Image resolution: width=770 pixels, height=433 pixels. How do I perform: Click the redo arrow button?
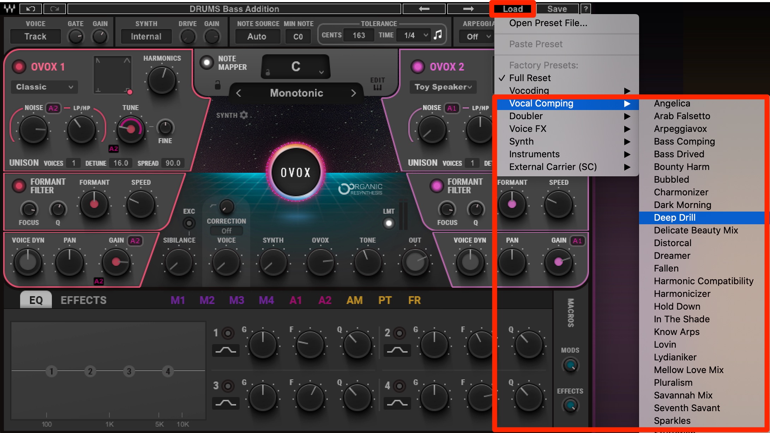point(54,8)
